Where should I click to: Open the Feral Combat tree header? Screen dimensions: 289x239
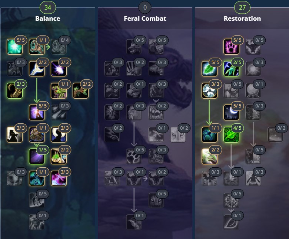pyautogui.click(x=145, y=18)
